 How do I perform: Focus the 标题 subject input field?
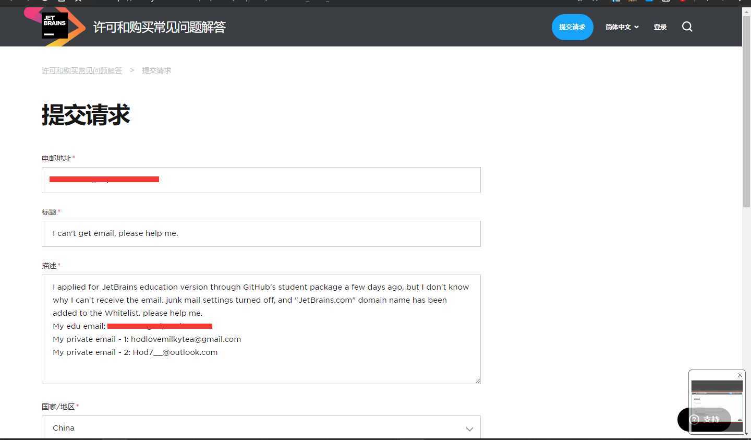click(x=261, y=234)
